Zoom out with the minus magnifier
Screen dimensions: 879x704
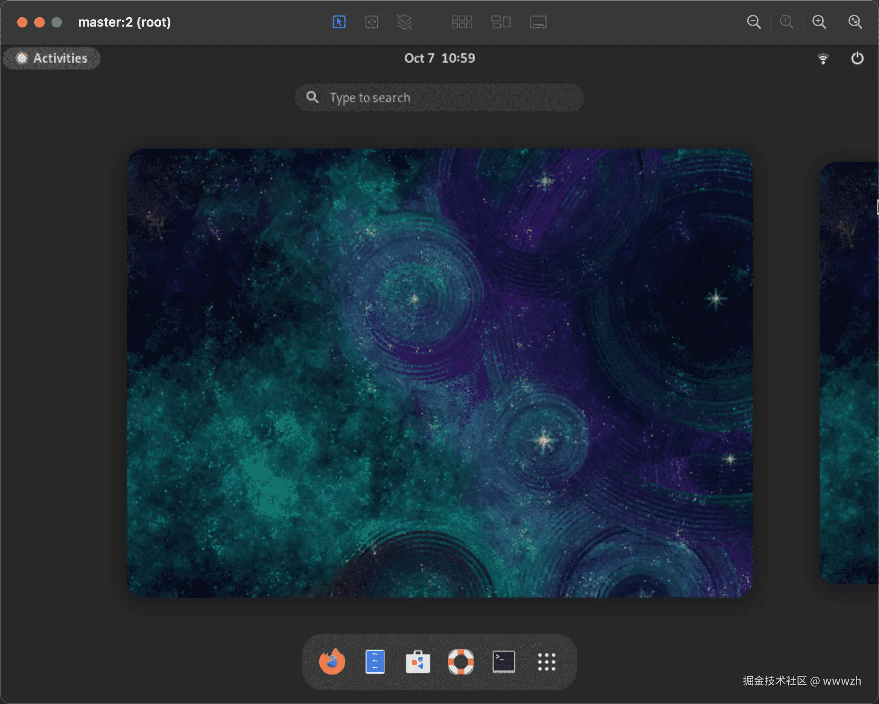[x=754, y=22]
